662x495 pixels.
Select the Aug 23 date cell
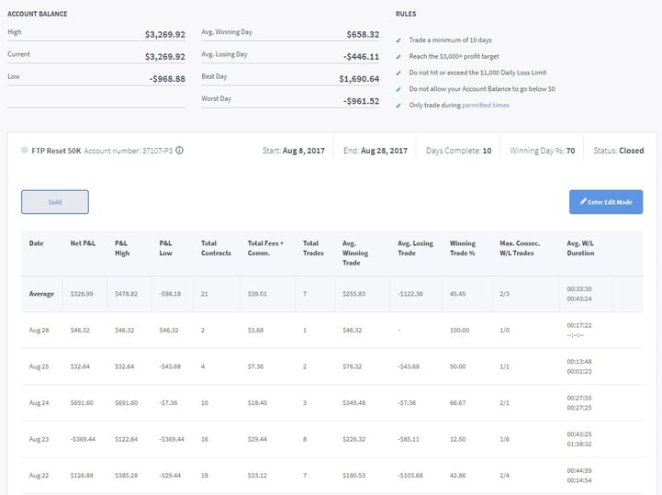(39, 439)
